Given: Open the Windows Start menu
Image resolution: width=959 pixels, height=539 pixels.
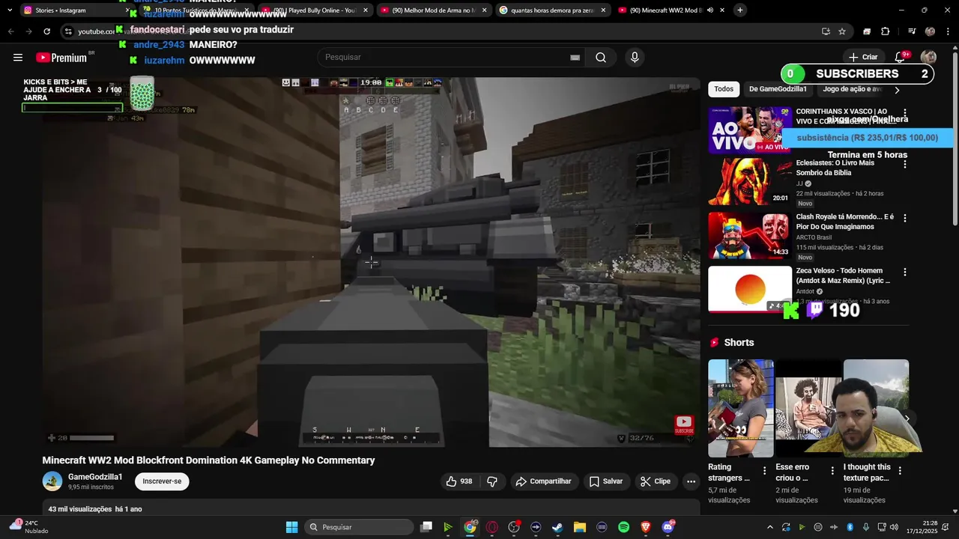Looking at the screenshot, I should click(x=292, y=527).
